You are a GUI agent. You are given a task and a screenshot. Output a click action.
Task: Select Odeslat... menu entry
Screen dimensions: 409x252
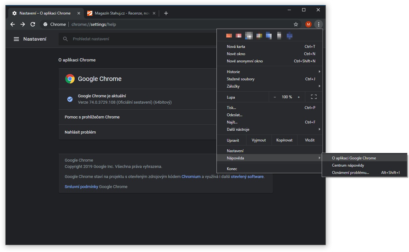point(270,115)
